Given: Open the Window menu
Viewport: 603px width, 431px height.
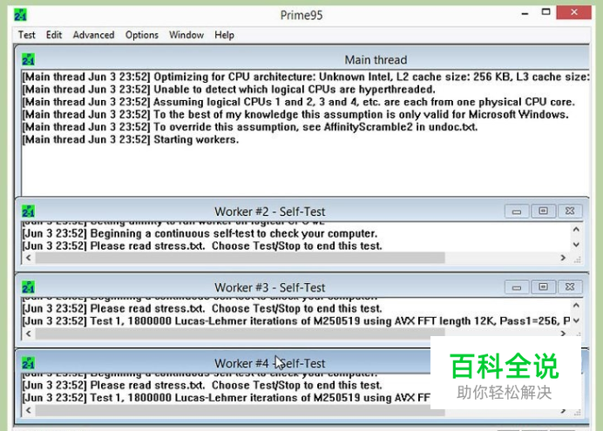Looking at the screenshot, I should pos(186,35).
